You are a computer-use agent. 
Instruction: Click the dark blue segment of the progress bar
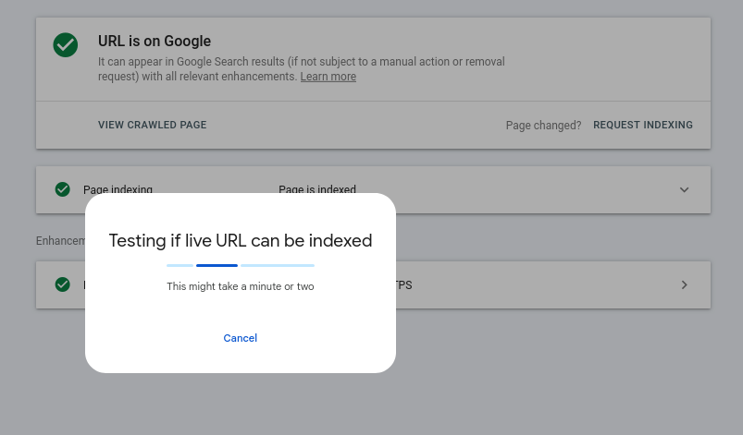[217, 266]
